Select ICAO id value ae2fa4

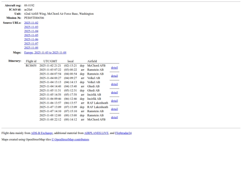(x=28, y=10)
